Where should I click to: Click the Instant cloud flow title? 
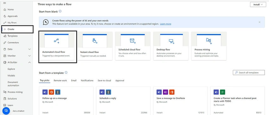tap(90, 52)
